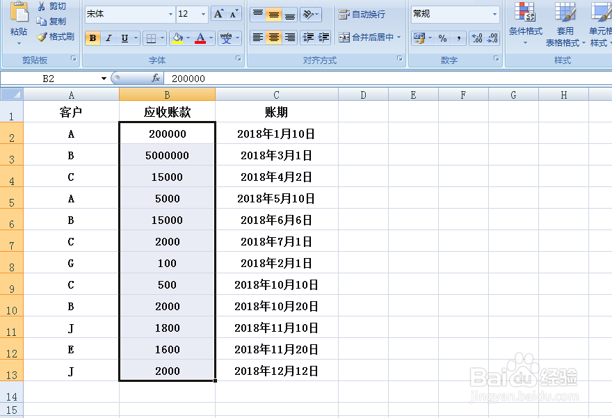
Task: Increase font size with the large A icon
Action: pyautogui.click(x=218, y=14)
